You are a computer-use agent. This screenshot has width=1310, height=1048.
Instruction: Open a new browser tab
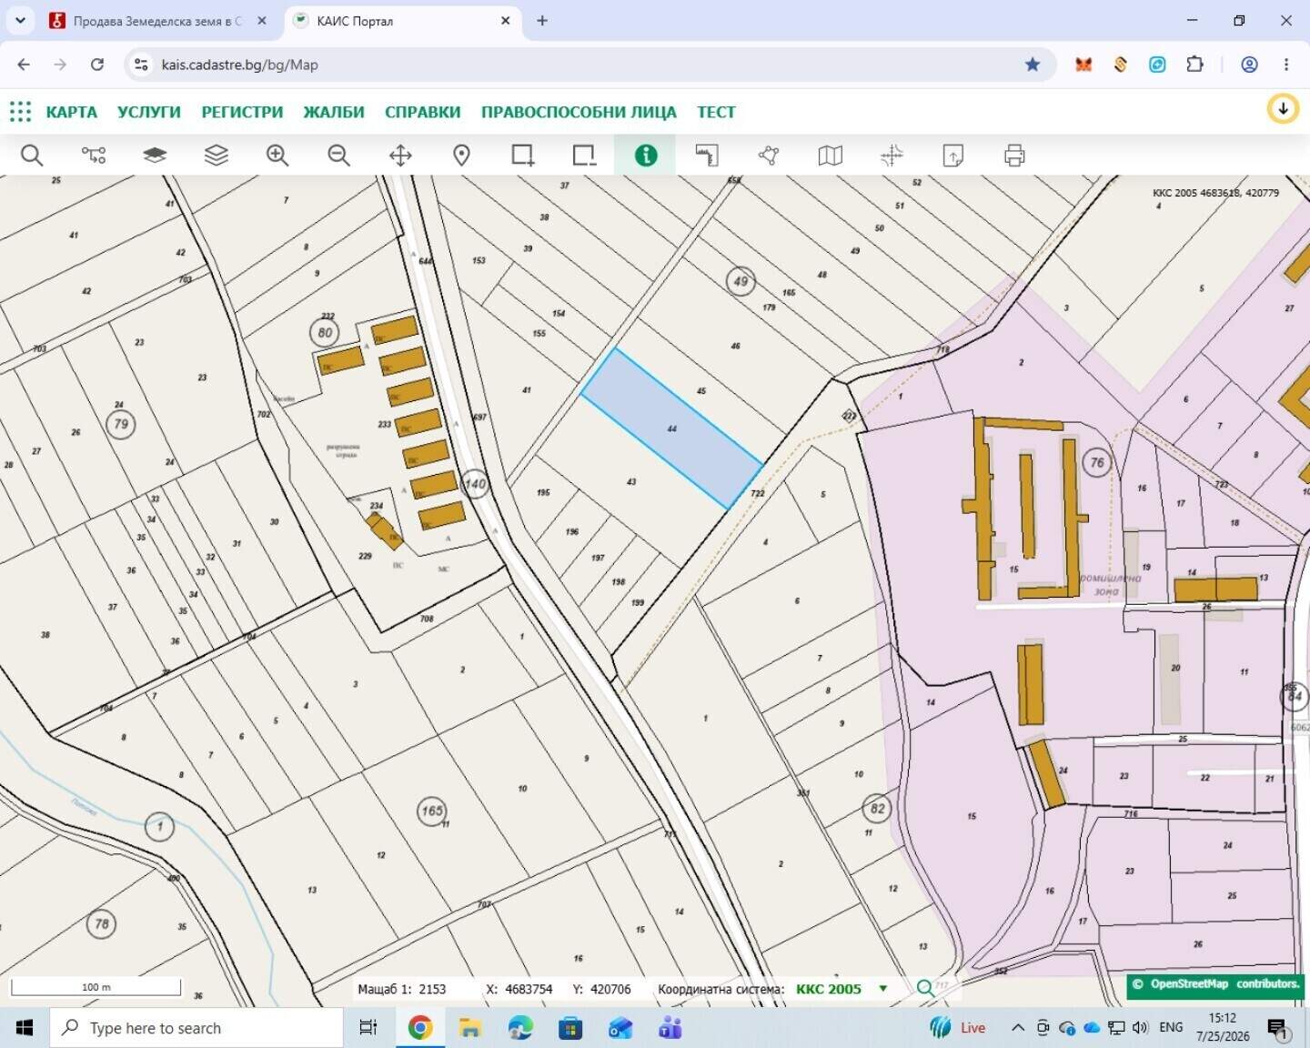point(542,21)
